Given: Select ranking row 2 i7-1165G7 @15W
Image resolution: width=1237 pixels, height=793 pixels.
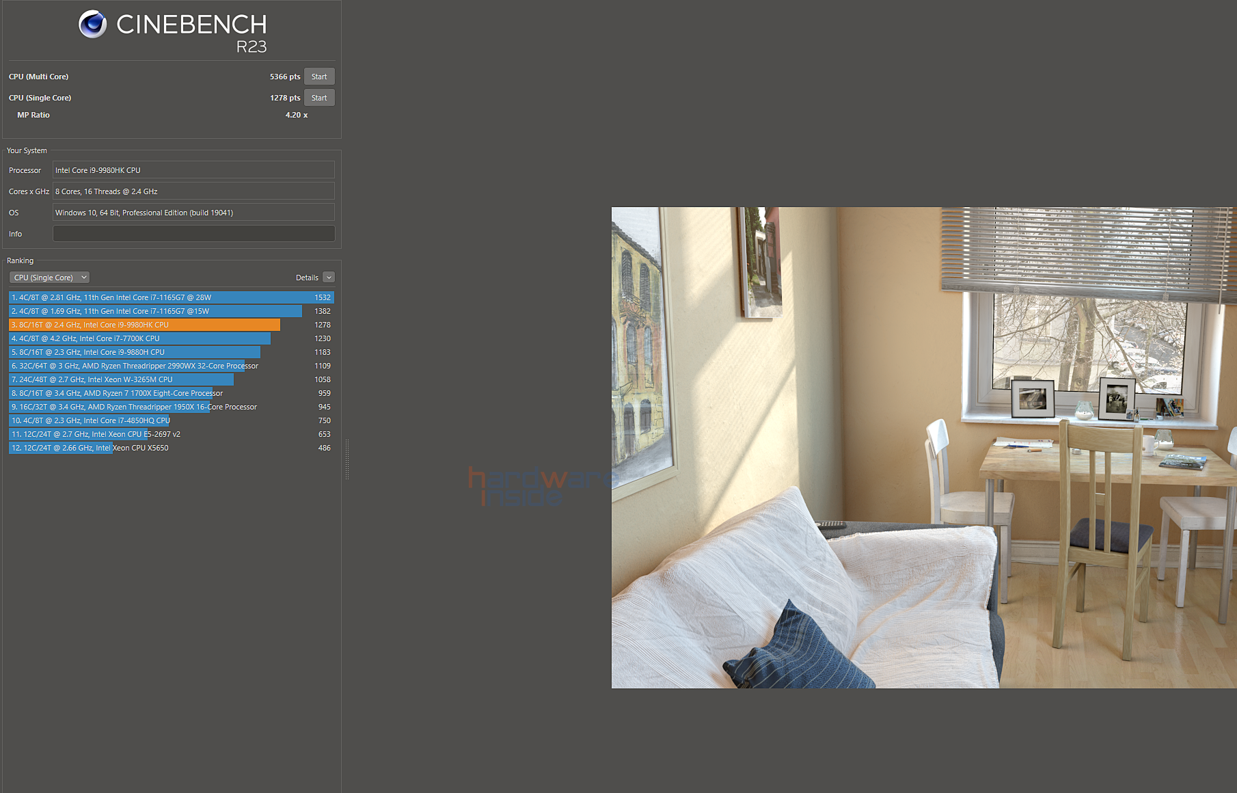Looking at the screenshot, I should (x=172, y=311).
